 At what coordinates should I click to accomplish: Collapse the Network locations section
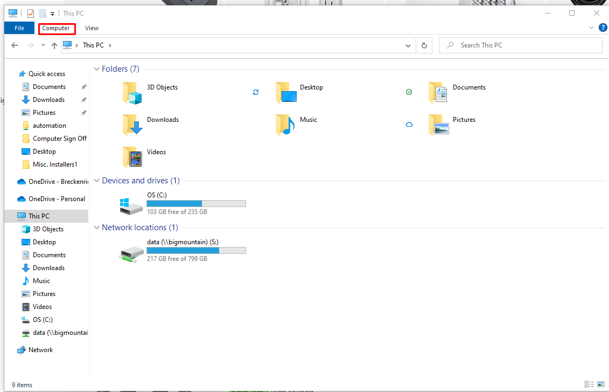click(96, 227)
